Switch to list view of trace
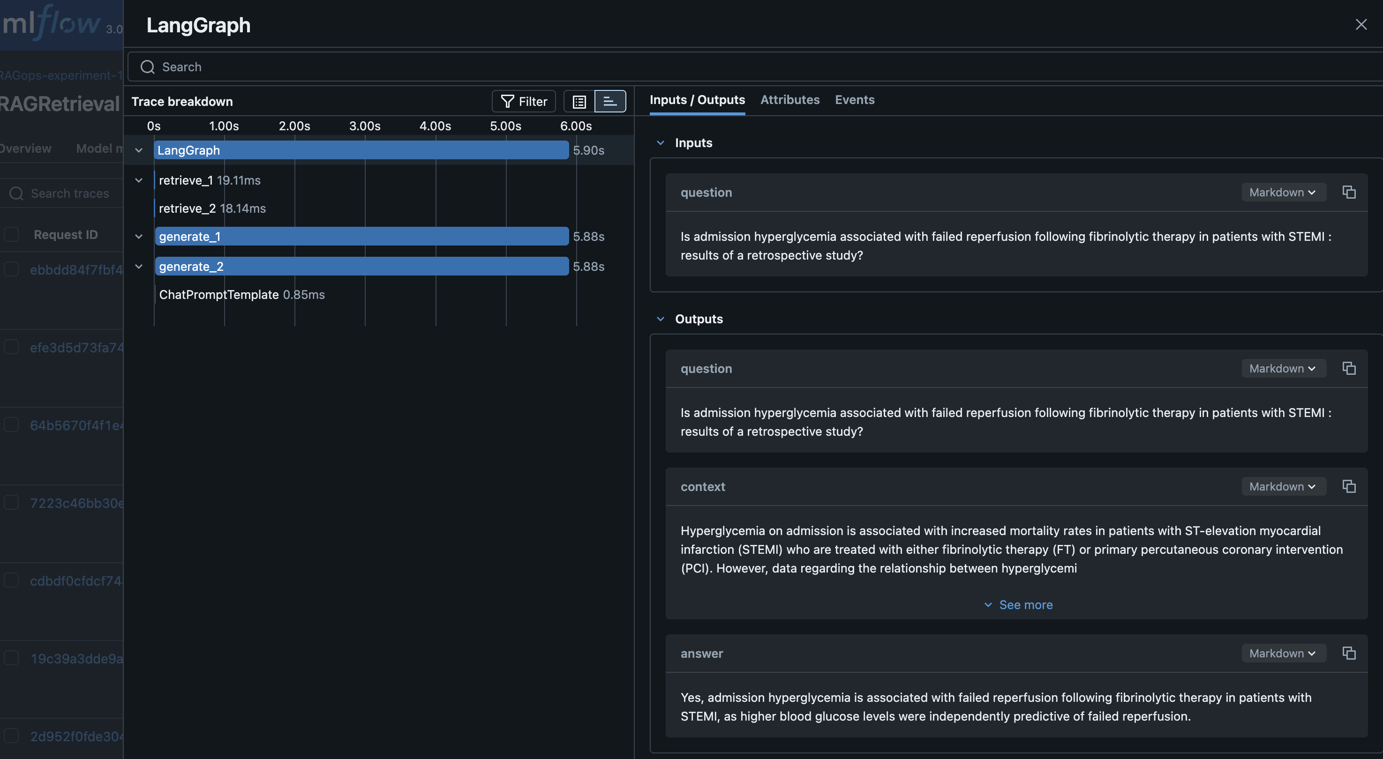Screen dimensions: 1383x759 pos(579,101)
